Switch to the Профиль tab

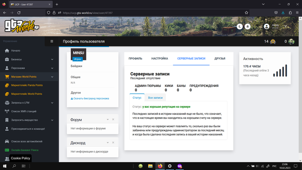click(x=135, y=59)
